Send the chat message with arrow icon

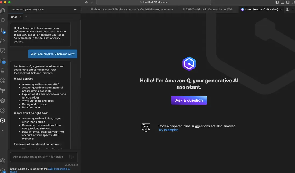coord(73,157)
